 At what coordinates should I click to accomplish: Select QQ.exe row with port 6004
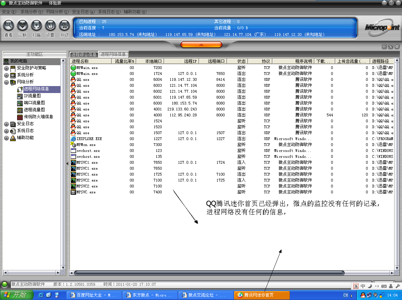coord(232,79)
